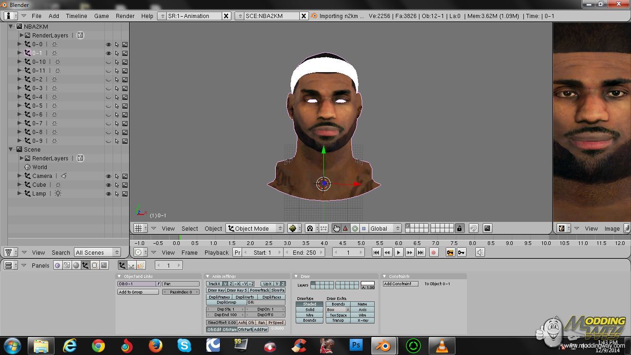Open the Timeline menu in top bar
Viewport: 631px width, 355px height.
point(76,16)
